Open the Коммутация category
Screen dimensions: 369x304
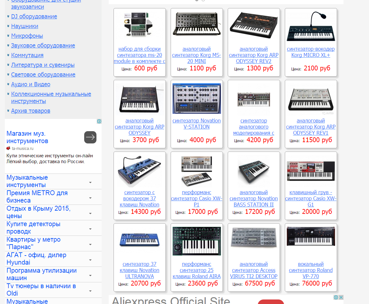coord(27,55)
